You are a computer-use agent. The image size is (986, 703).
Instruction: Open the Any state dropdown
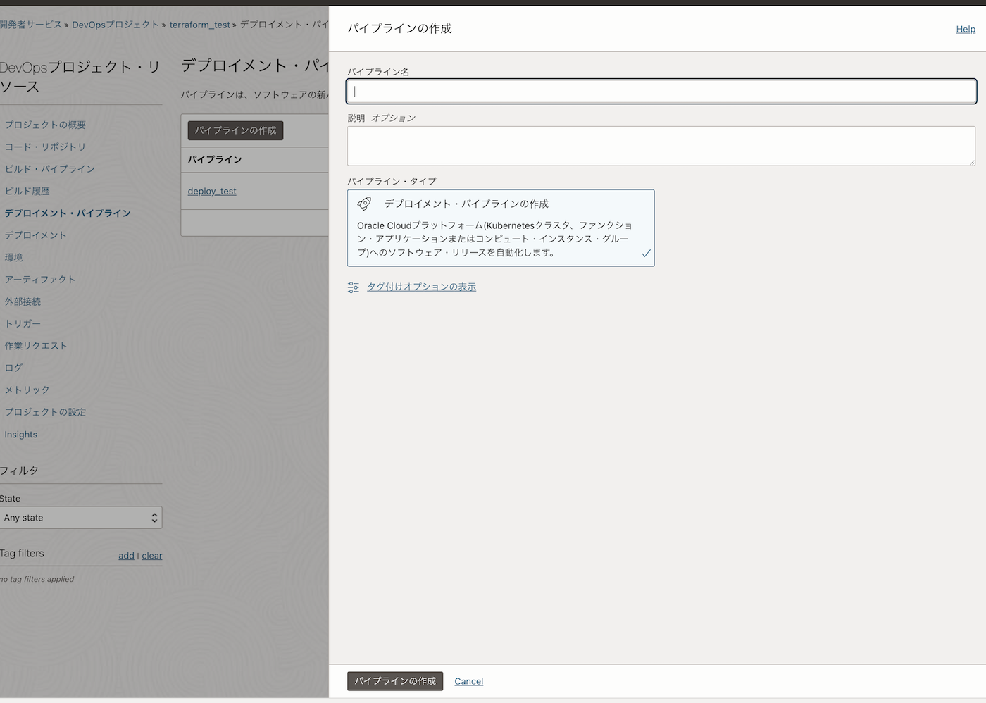(81, 518)
